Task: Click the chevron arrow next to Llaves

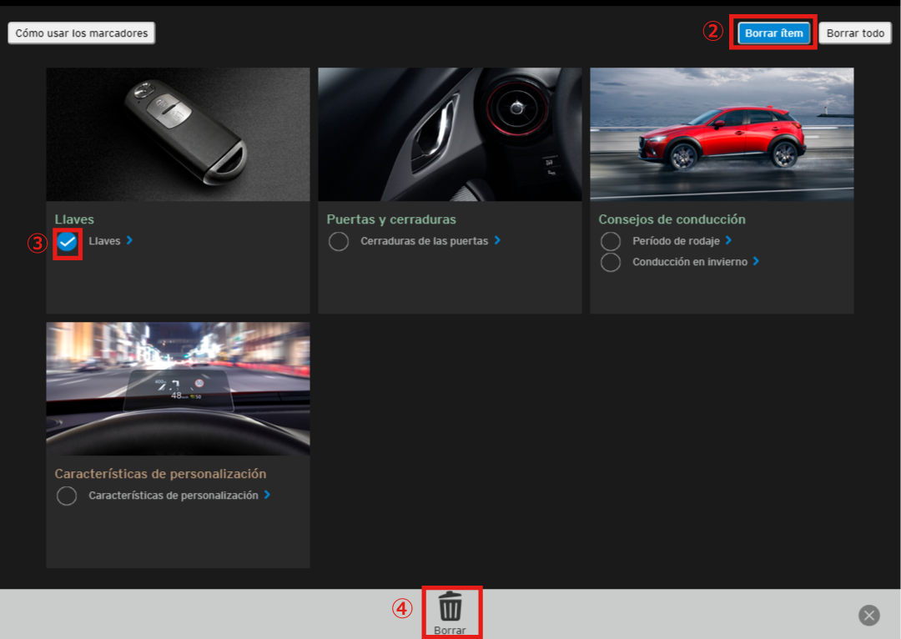Action: click(130, 240)
